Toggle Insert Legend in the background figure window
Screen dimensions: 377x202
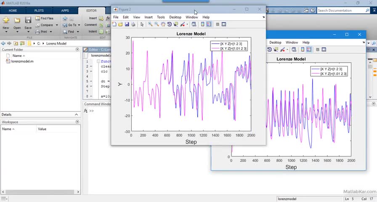[x=309, y=50]
